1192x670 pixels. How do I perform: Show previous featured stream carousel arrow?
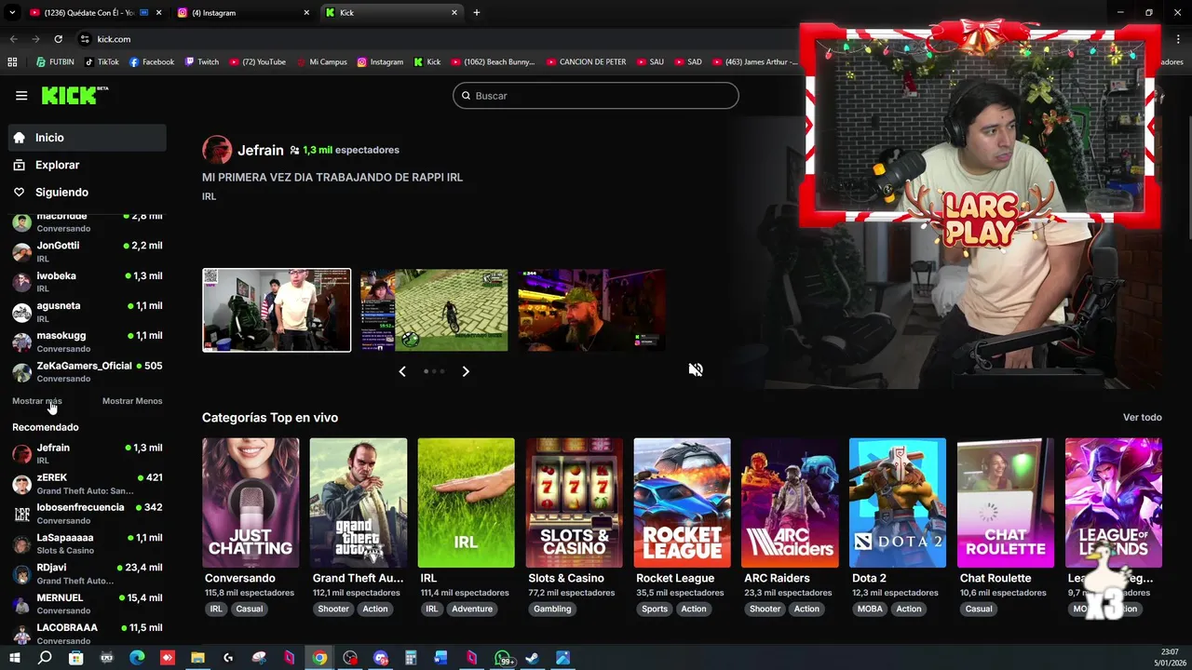[x=402, y=371]
